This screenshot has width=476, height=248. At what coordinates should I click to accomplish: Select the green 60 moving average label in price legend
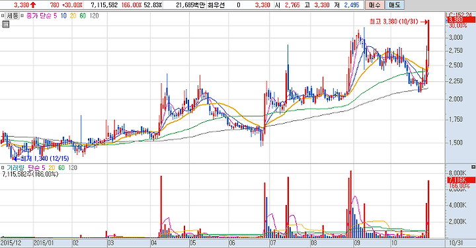(83, 16)
